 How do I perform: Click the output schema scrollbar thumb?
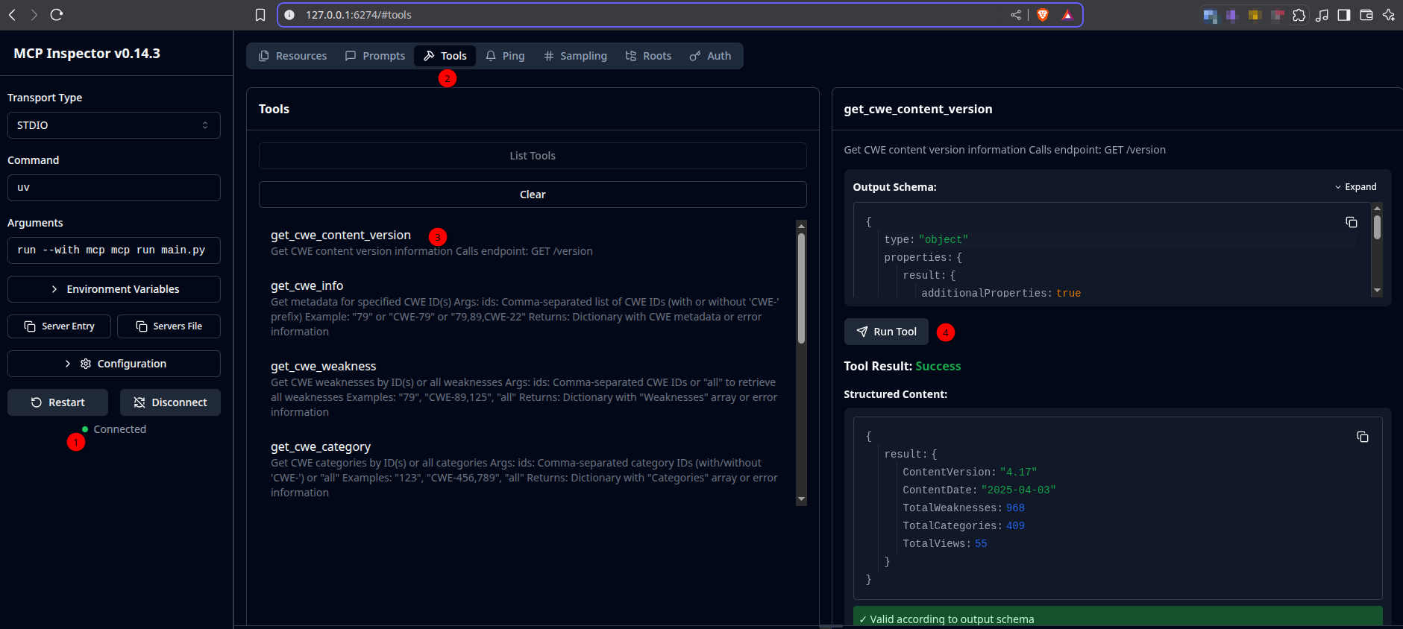coord(1377,227)
